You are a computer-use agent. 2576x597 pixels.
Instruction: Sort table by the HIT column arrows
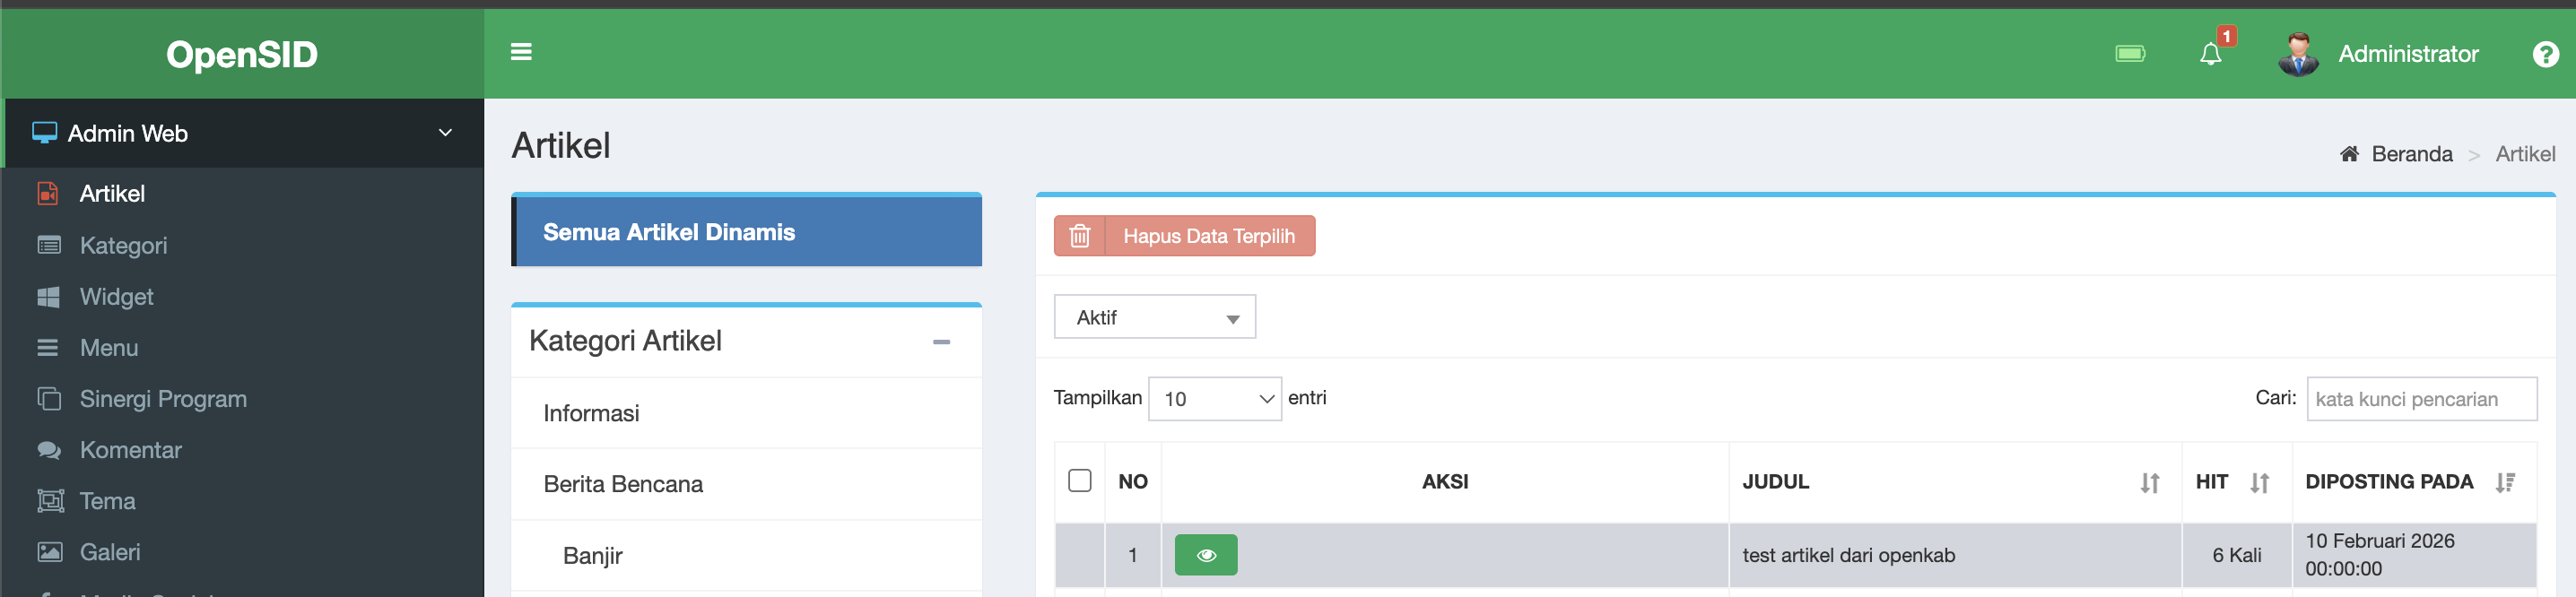point(2259,483)
